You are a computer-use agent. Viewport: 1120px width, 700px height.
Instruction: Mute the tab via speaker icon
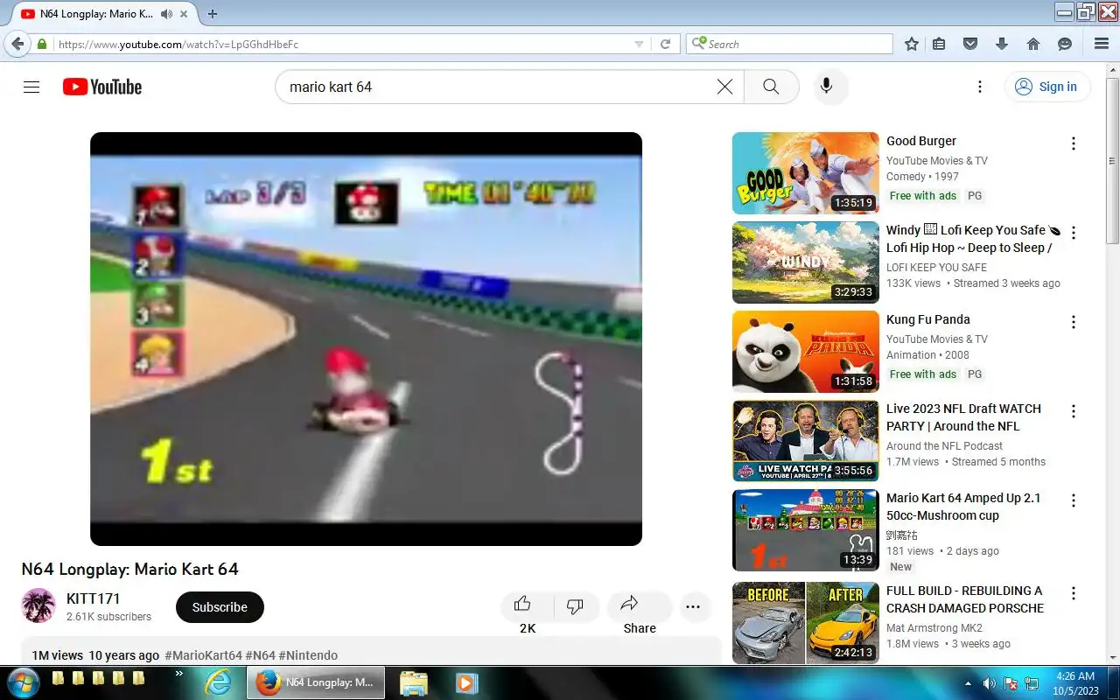pos(167,14)
